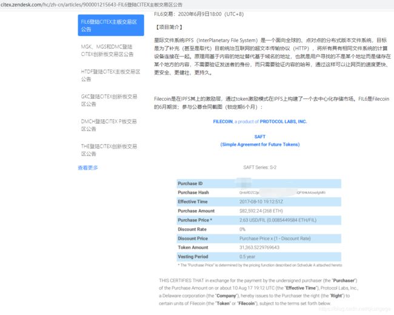Open the MGK、MGS和DMC登陆CITEX创新板 article
The width and height of the screenshot is (394, 315).
point(107,50)
